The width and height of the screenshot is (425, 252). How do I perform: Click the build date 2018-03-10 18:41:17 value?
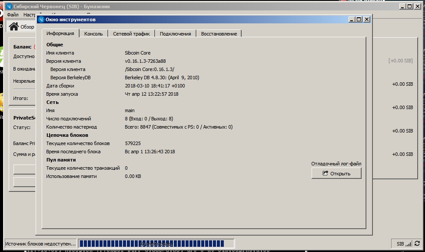pyautogui.click(x=155, y=86)
